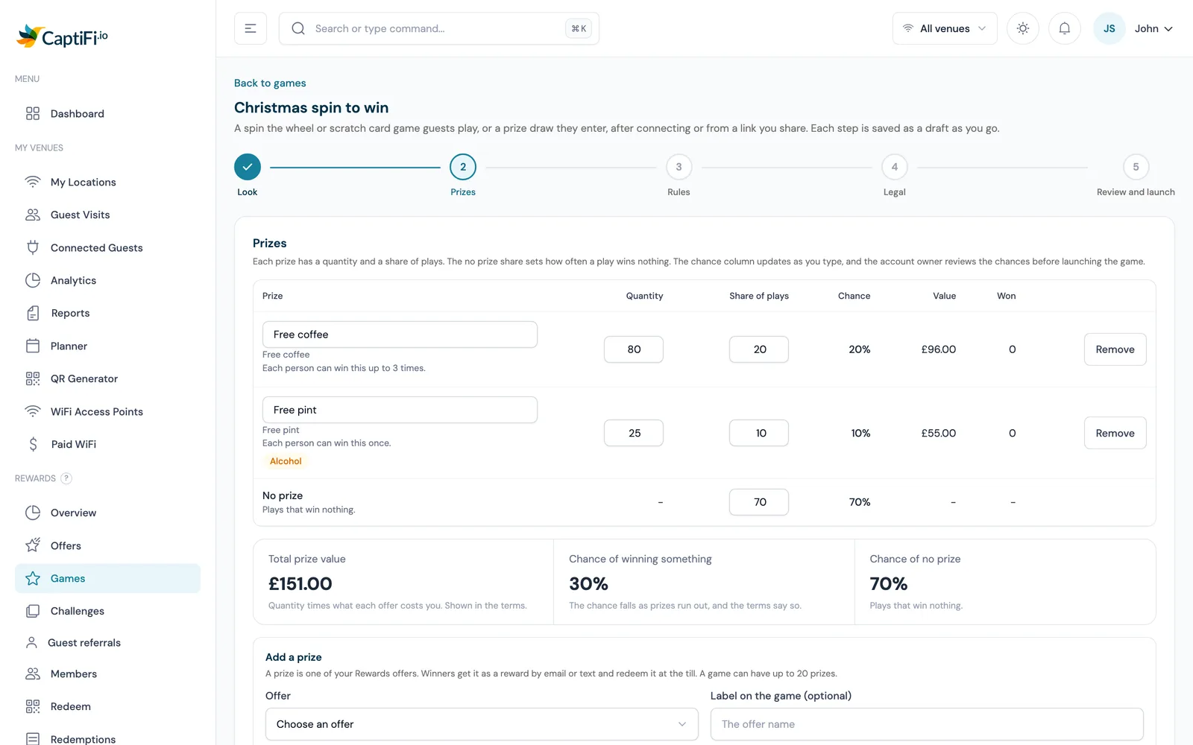Edit Free pint quantity field 25
This screenshot has height=745, width=1193.
click(x=634, y=433)
